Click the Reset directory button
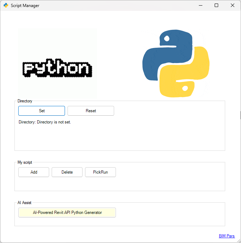The height and width of the screenshot is (243, 241). coord(91,111)
